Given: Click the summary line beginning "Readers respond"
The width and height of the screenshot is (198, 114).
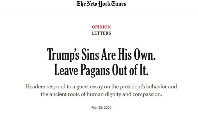Looking at the screenshot, I should (x=101, y=86).
